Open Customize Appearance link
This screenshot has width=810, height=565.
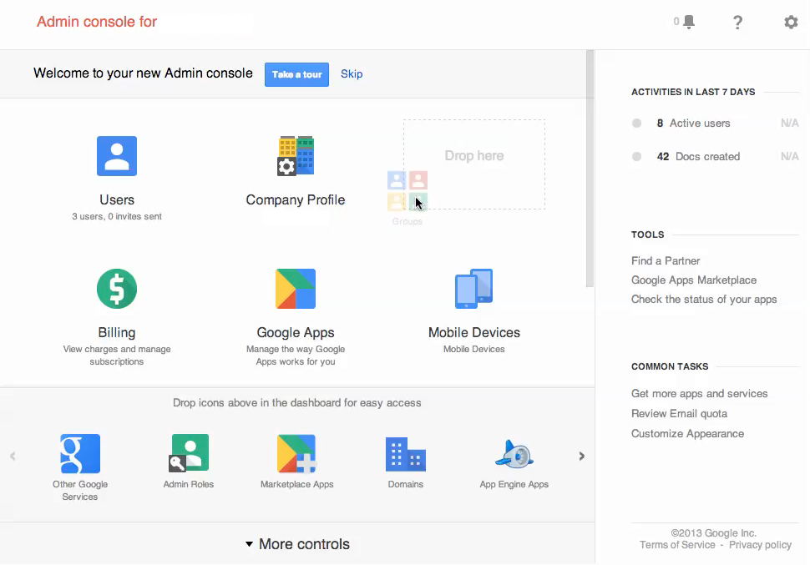[687, 434]
